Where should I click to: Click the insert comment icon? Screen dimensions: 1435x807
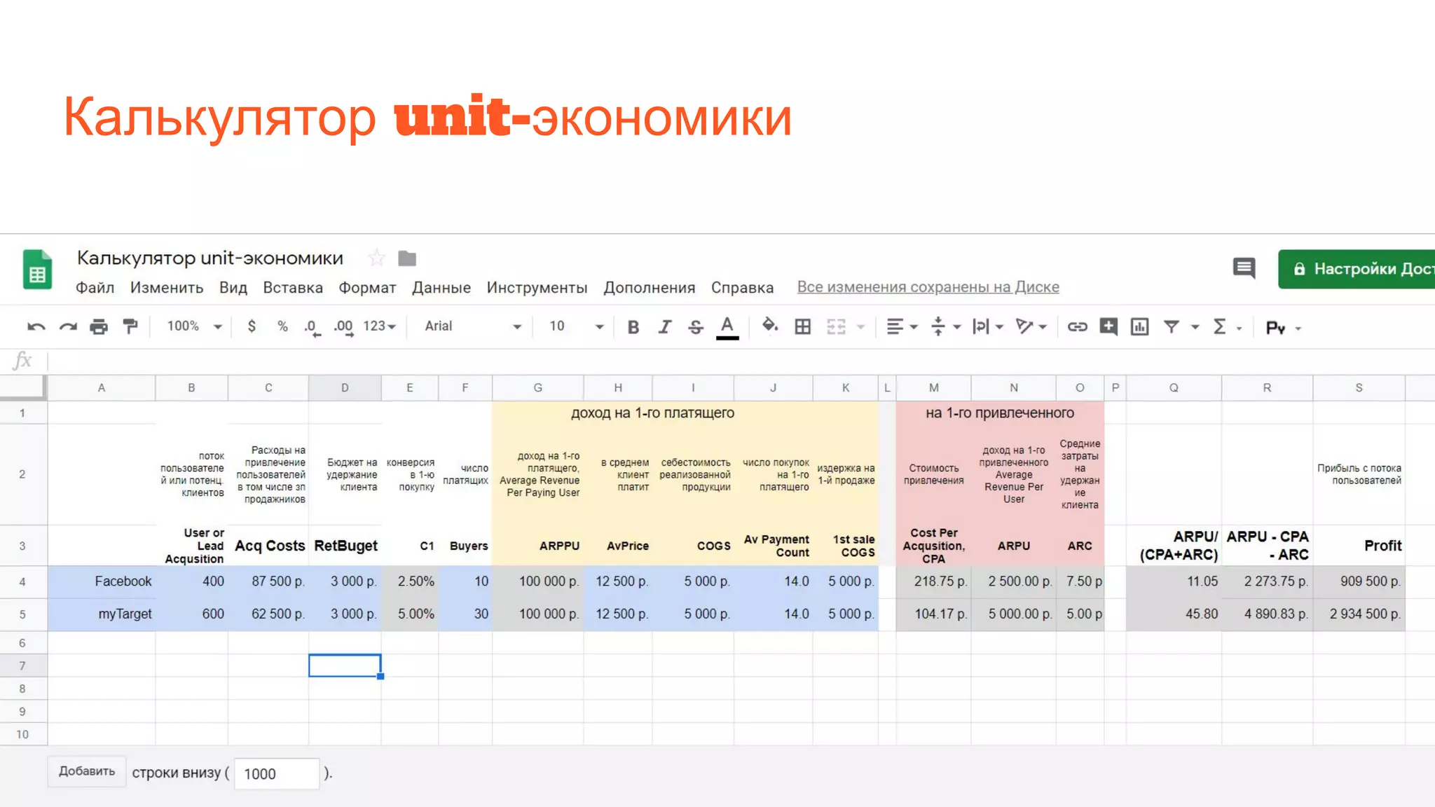point(1108,326)
